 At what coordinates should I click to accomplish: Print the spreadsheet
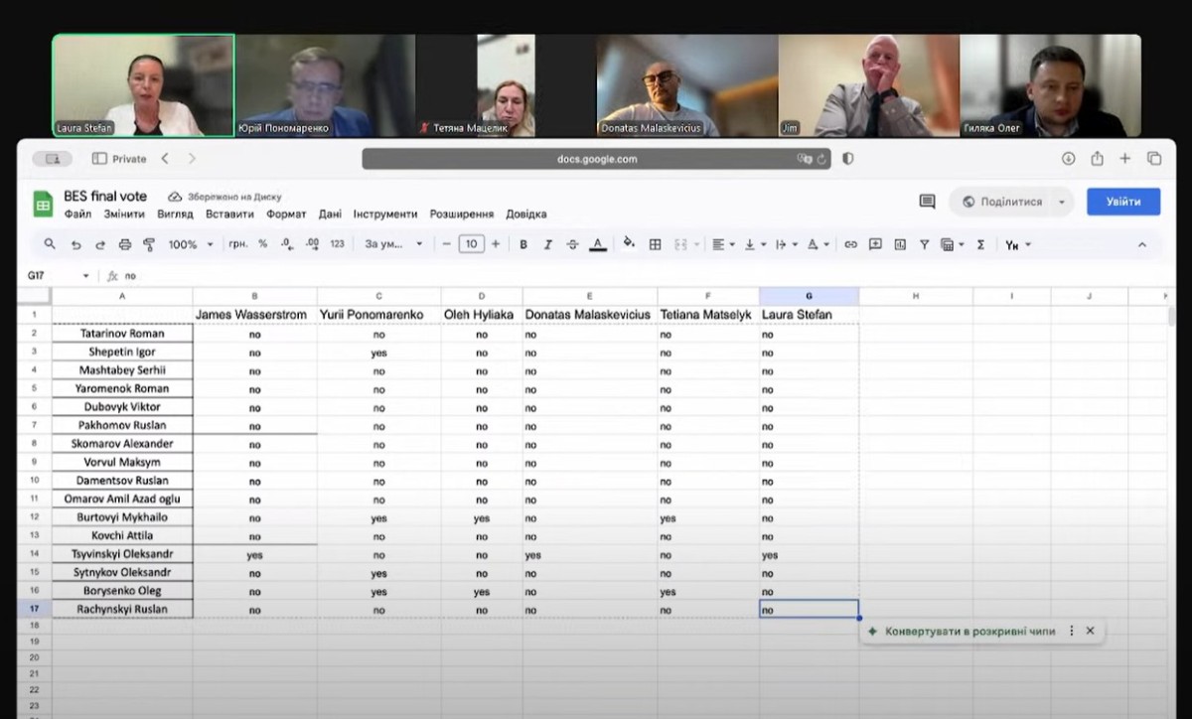(x=124, y=244)
